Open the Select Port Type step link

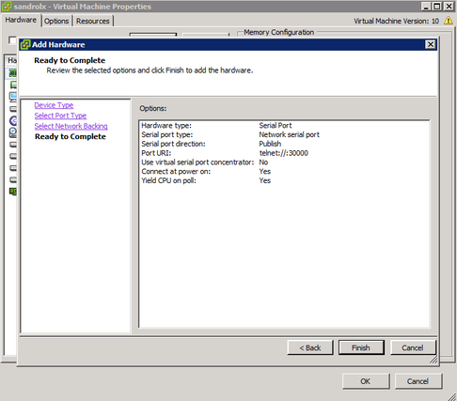(x=60, y=116)
